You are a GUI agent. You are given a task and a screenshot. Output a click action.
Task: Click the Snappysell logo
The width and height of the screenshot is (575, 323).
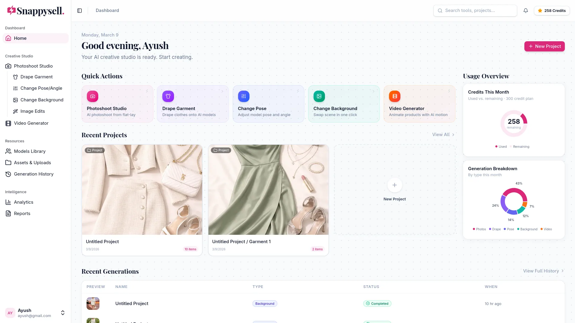[x=36, y=11]
